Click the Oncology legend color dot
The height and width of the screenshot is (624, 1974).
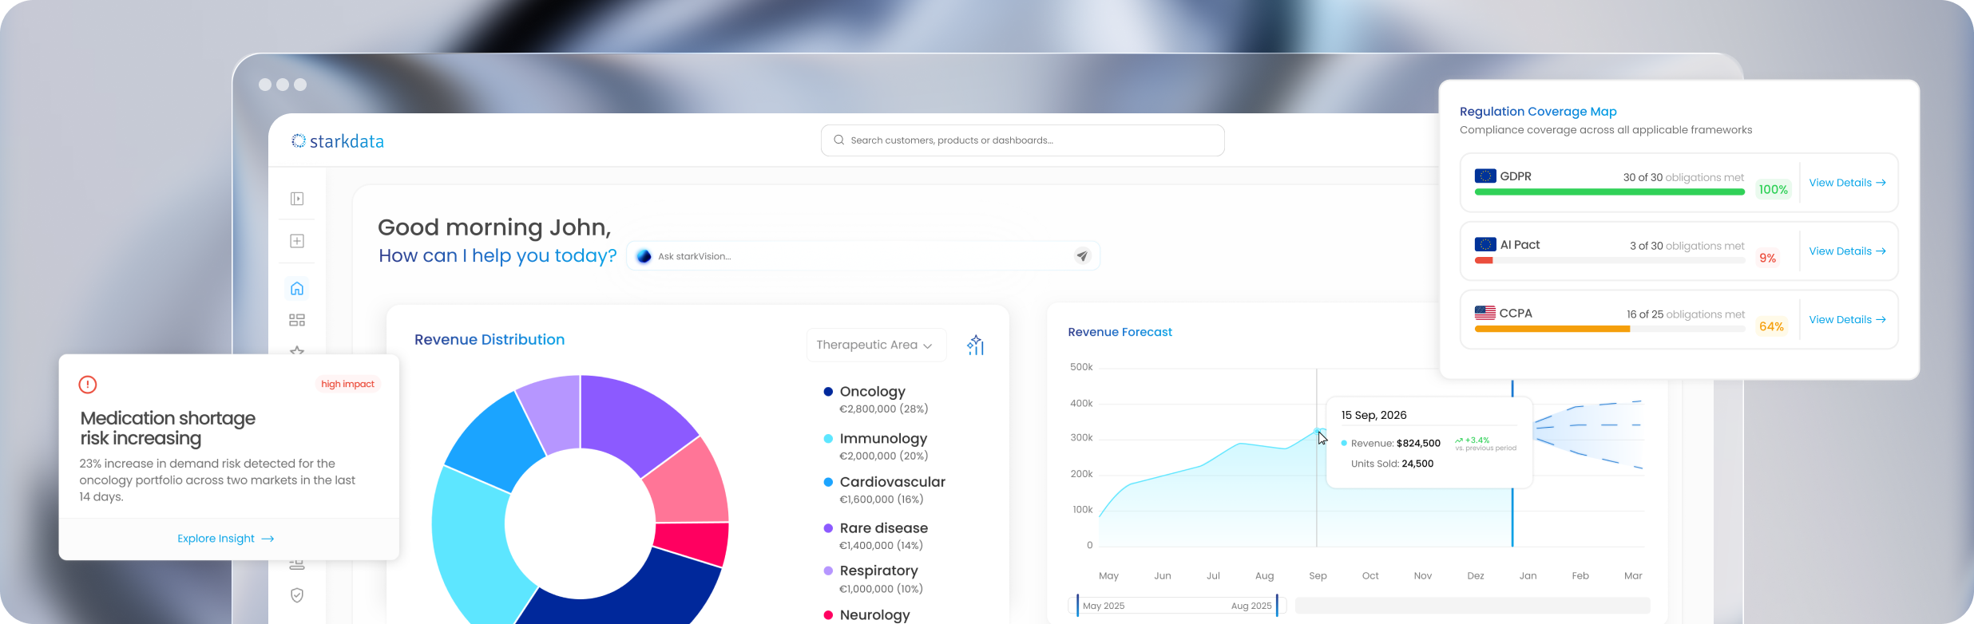(x=828, y=392)
